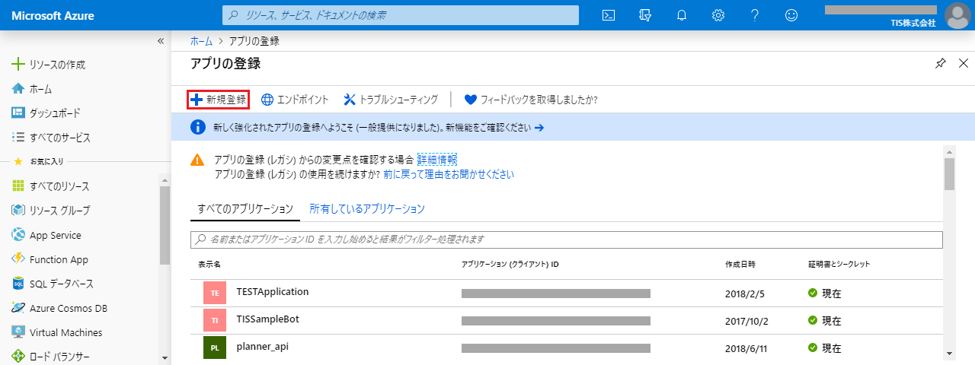The width and height of the screenshot is (975, 365).
Task: Open the TESTApplication registration
Action: tap(273, 292)
